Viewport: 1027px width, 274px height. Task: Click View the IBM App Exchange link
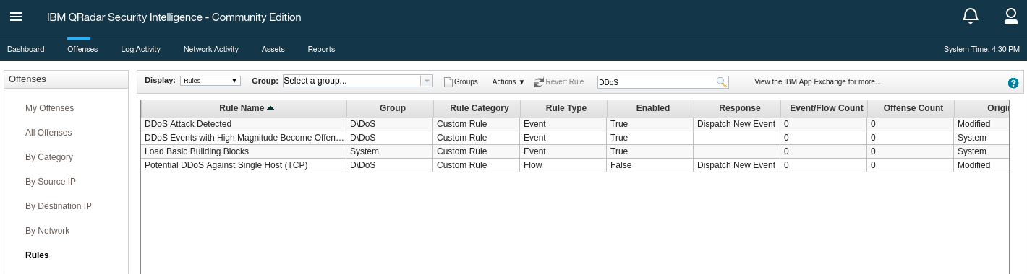(x=817, y=82)
